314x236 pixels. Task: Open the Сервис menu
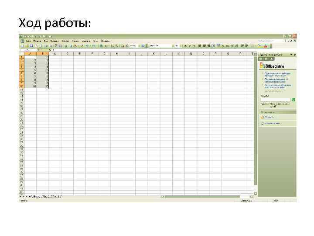[x=75, y=41]
